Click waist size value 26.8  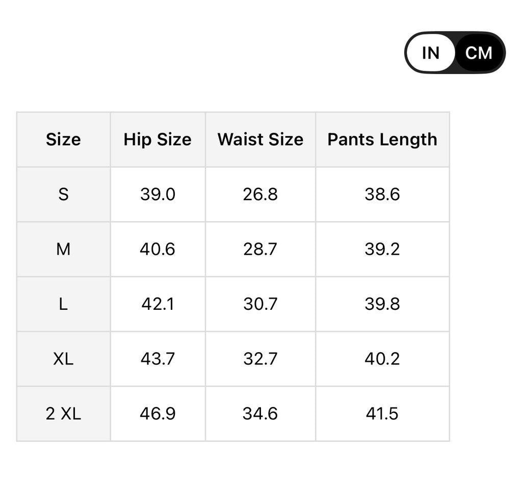click(x=260, y=194)
